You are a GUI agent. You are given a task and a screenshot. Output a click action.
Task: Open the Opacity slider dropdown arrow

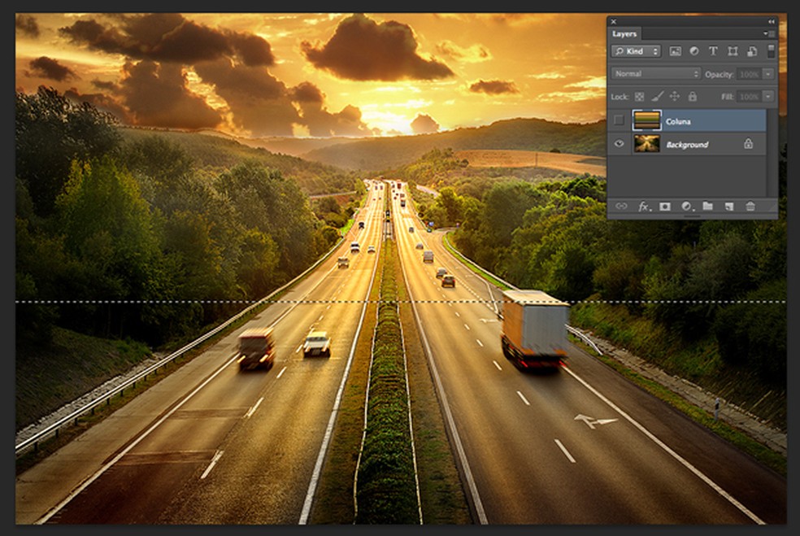768,75
